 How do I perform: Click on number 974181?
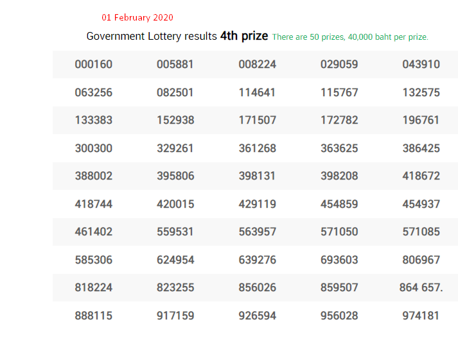tap(421, 316)
